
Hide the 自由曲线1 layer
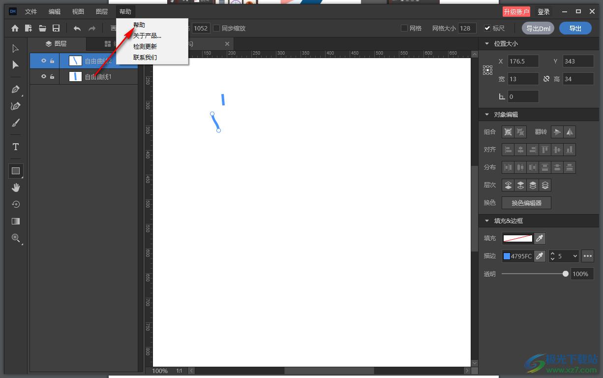(44, 76)
